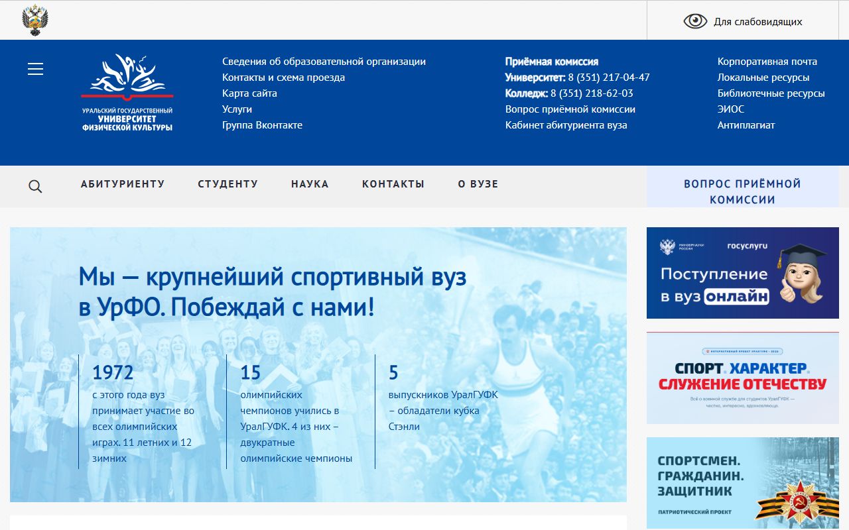Open the 'КОНТАКТЫ' menu item

pos(393,184)
